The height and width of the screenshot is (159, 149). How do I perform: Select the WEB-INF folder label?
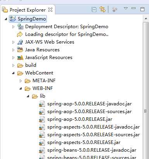click(43, 88)
